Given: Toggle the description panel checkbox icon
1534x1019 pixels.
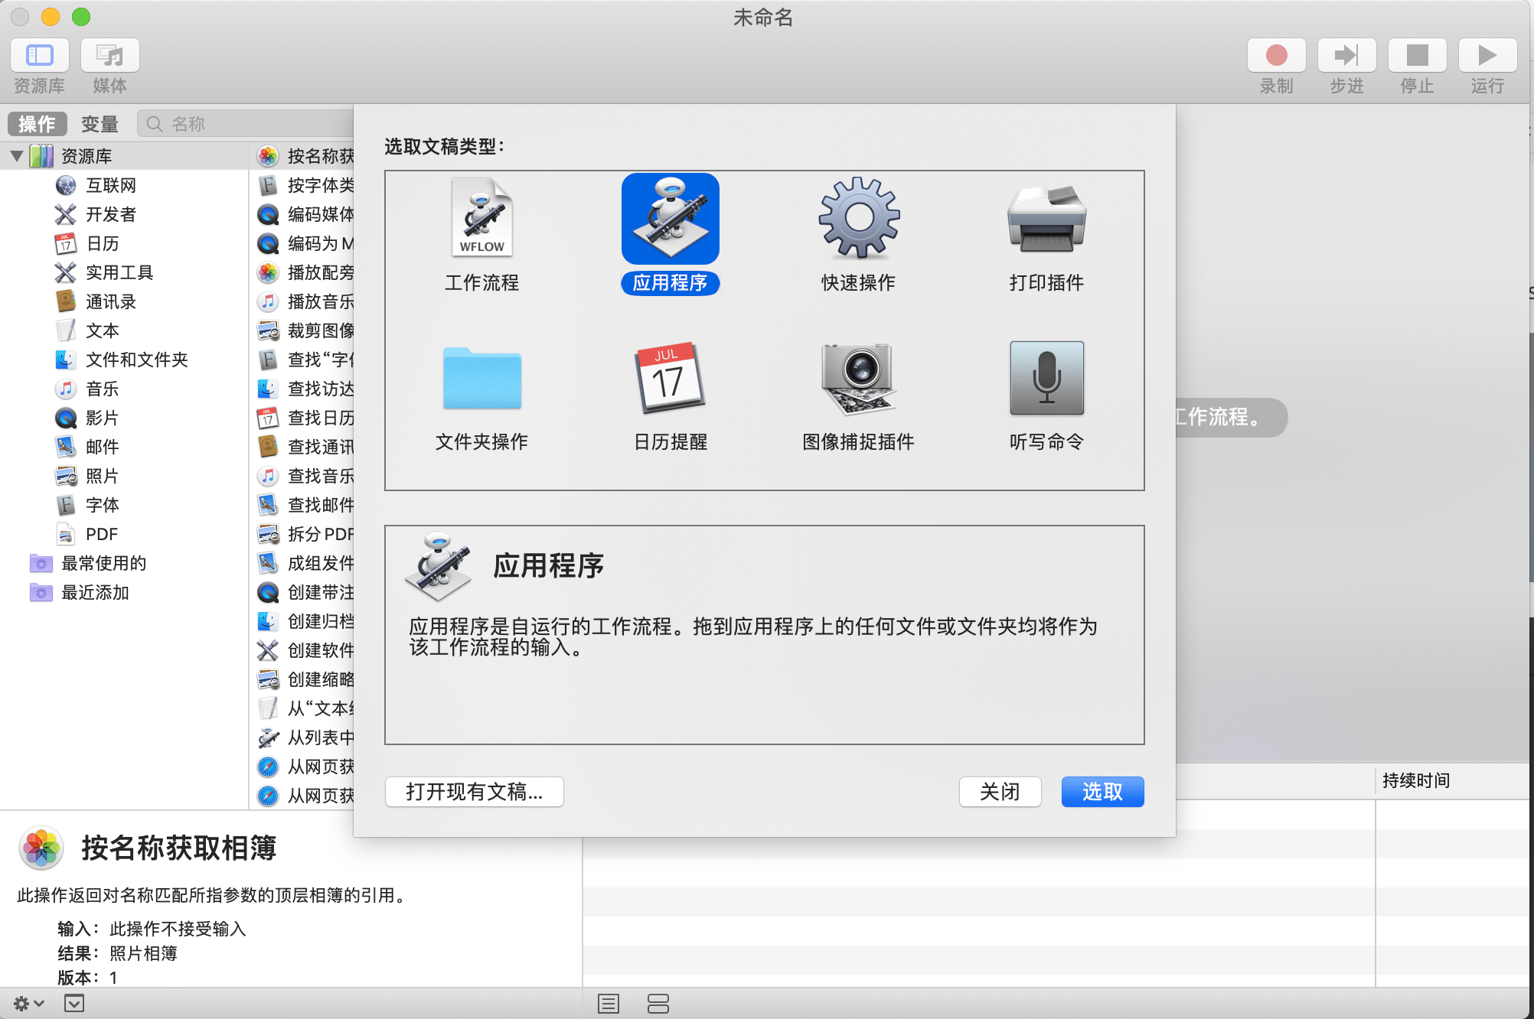Looking at the screenshot, I should click(74, 1003).
